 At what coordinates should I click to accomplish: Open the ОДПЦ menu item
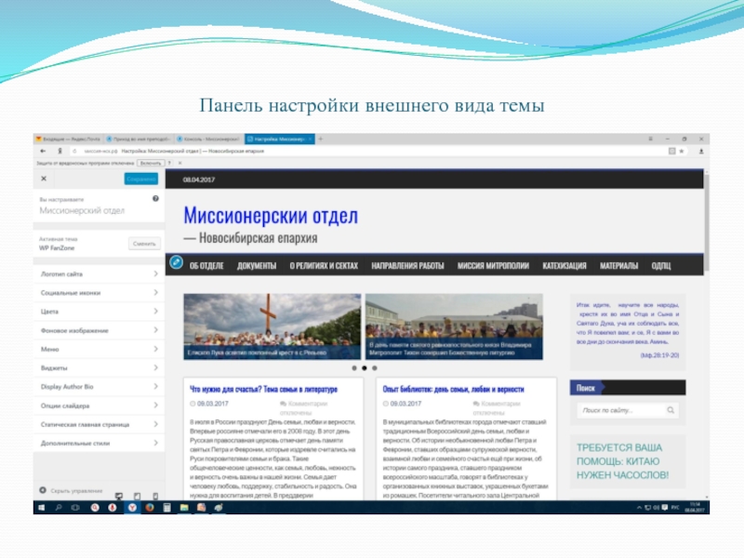coord(661,266)
